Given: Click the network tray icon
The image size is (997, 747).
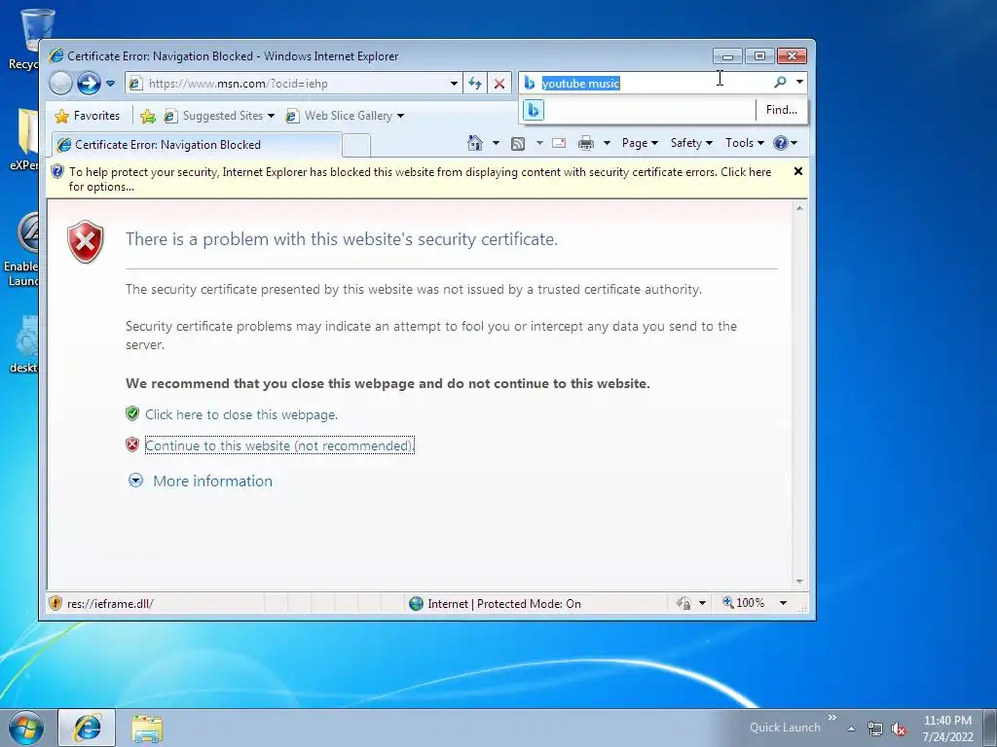Looking at the screenshot, I should (x=875, y=729).
